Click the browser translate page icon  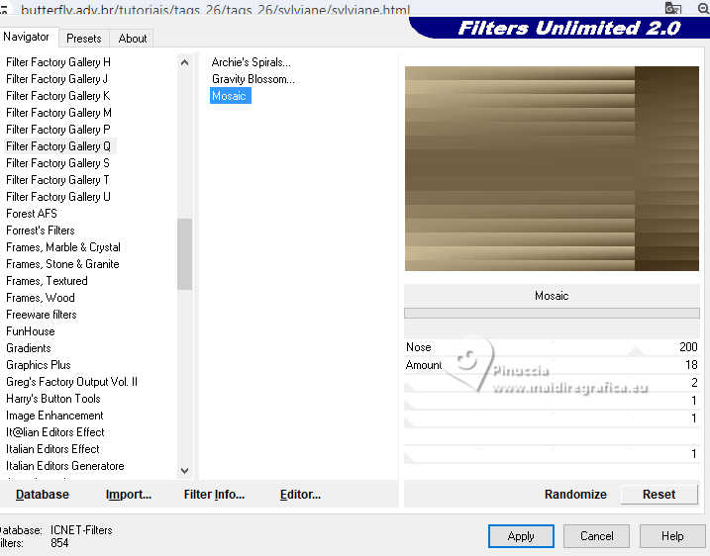673,8
